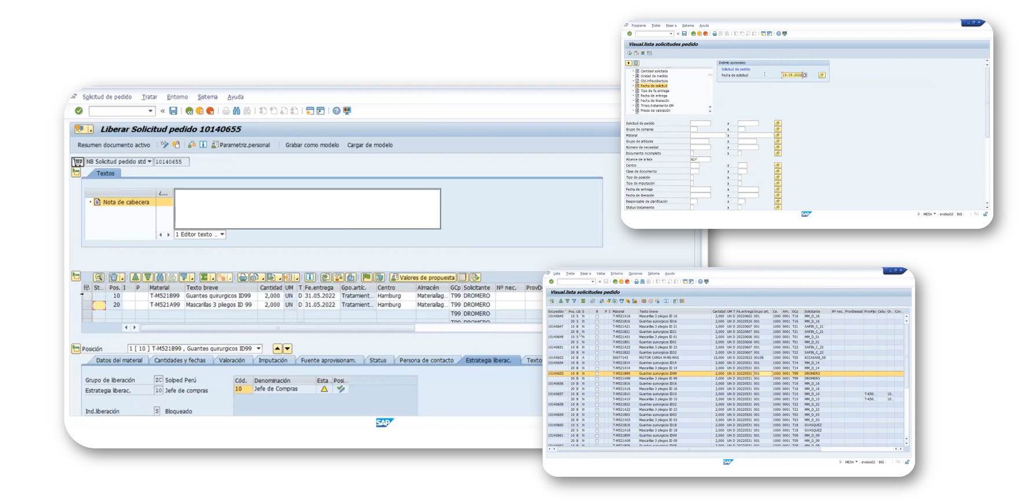Screen dimensions: 1021x504
Task: Click Help question-mark icon in Liberar Solicitud toolbar
Action: [x=337, y=111]
